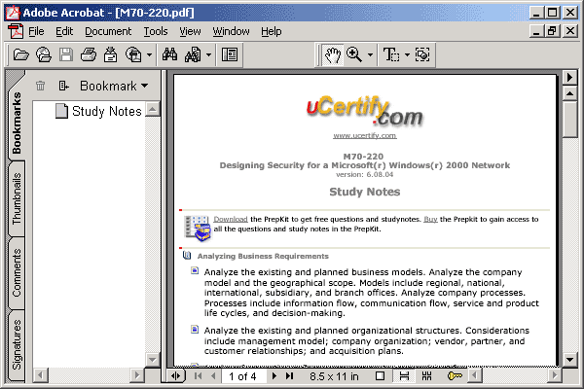The width and height of the screenshot is (584, 389).
Task: Expand the Search Results dropdown arrow
Action: tap(209, 55)
